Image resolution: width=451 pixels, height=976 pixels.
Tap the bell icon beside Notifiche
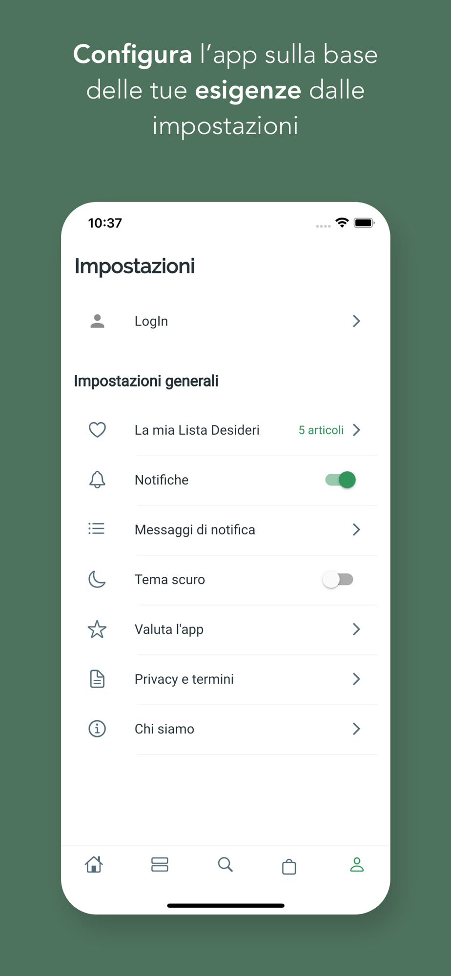pyautogui.click(x=97, y=480)
